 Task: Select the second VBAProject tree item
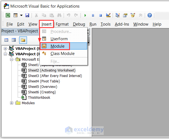27,54
